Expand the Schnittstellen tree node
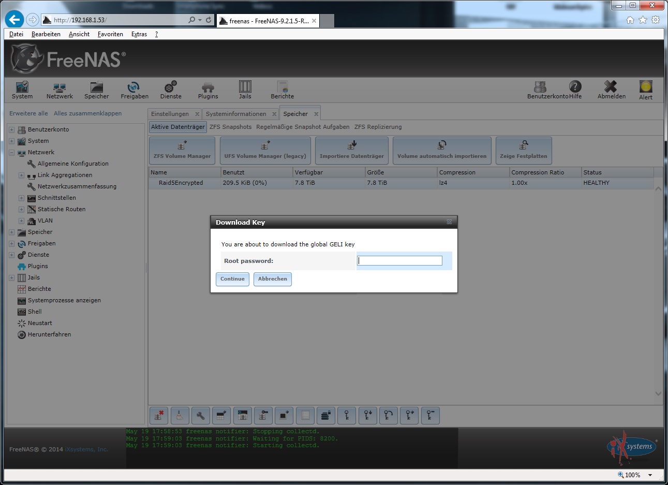The height and width of the screenshot is (485, 668). [21, 198]
